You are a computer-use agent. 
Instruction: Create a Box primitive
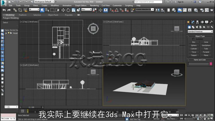click(193, 42)
